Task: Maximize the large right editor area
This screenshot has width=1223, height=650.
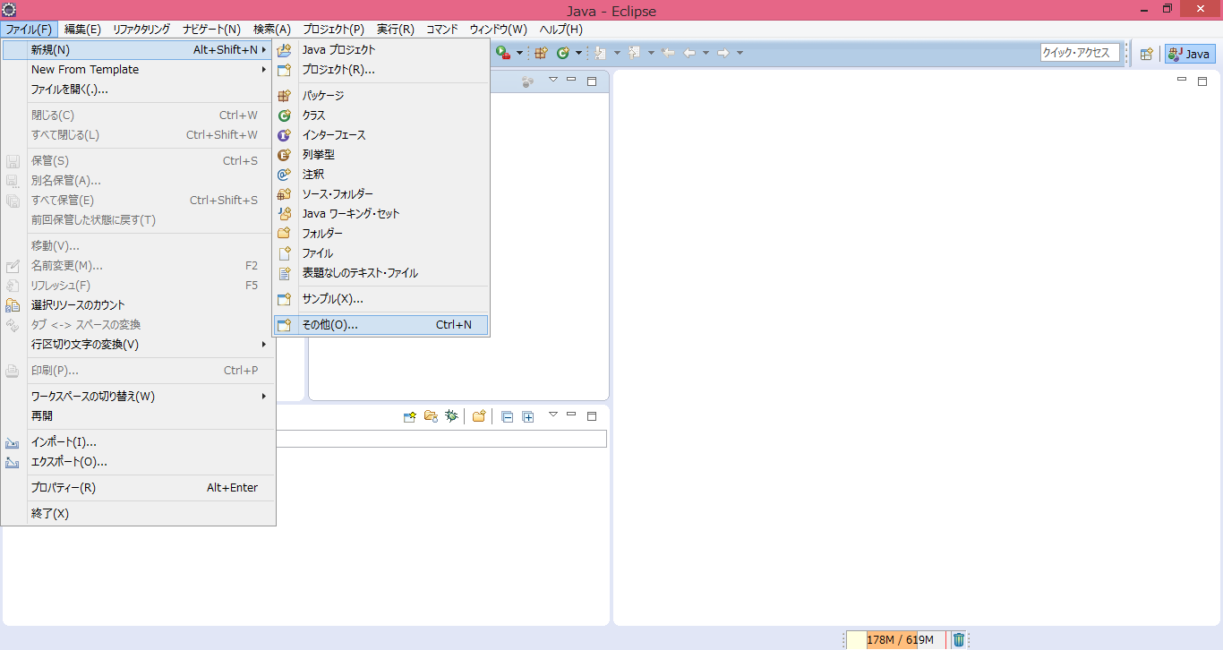Action: tap(1202, 81)
